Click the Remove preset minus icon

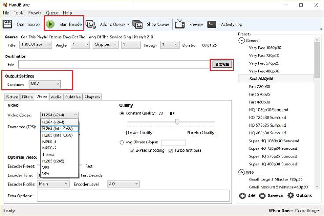pos(262,196)
